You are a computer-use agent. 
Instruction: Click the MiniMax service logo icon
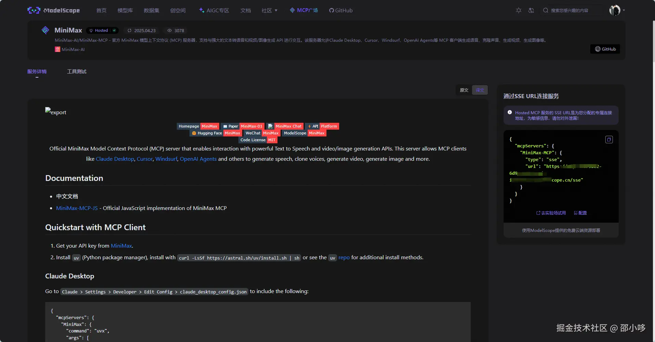tap(45, 30)
